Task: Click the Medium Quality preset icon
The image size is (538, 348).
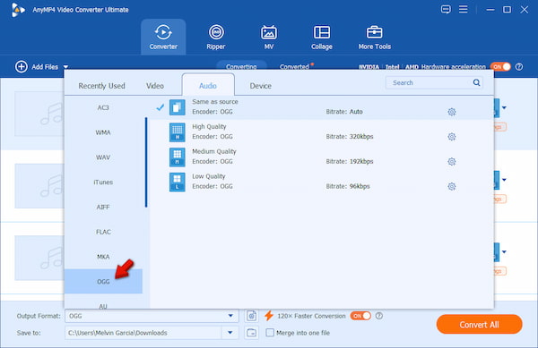Action: pos(177,157)
